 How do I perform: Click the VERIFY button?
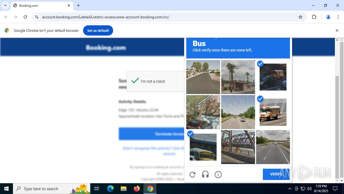click(x=276, y=174)
